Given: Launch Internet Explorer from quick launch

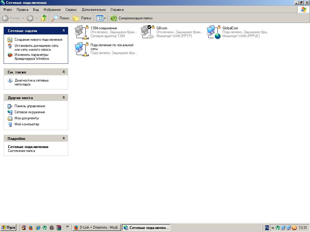Looking at the screenshot, I should pyautogui.click(x=38, y=228).
